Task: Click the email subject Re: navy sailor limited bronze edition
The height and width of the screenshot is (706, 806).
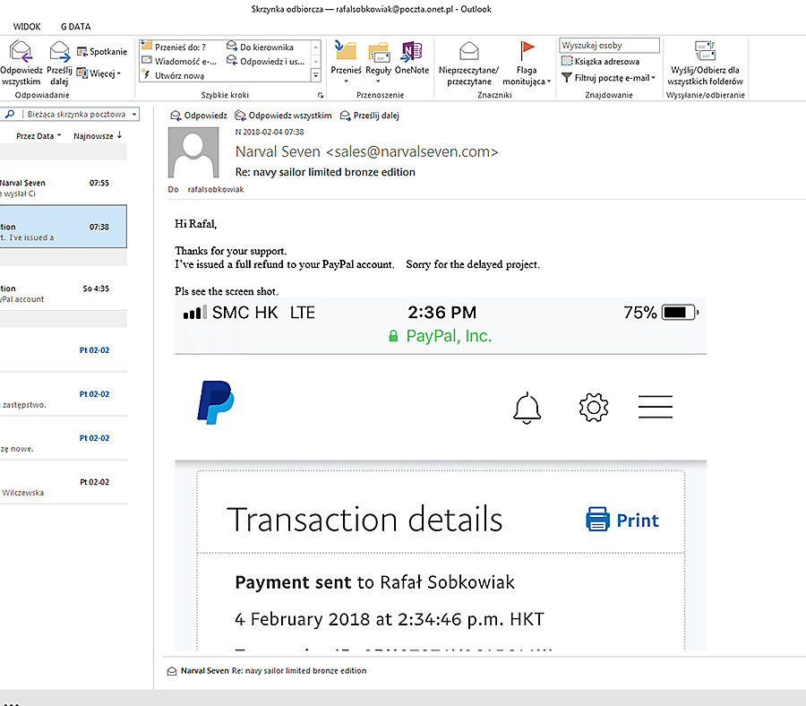Action: pos(325,172)
